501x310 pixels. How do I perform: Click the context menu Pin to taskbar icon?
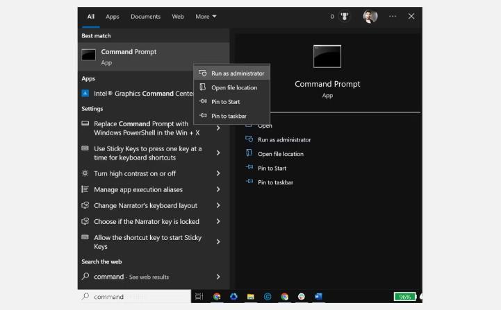click(x=203, y=115)
